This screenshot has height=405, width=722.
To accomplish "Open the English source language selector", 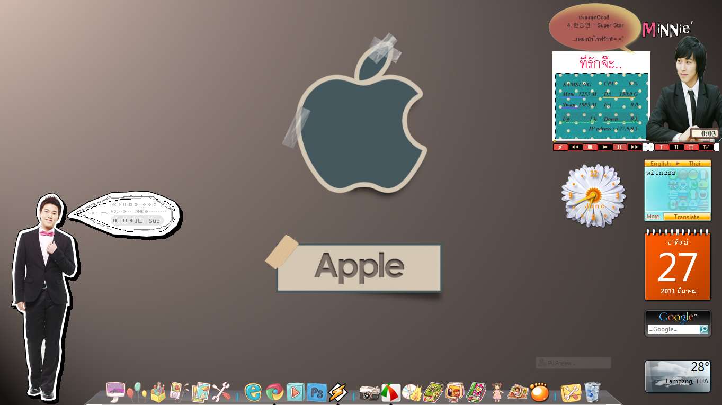I will (x=661, y=164).
